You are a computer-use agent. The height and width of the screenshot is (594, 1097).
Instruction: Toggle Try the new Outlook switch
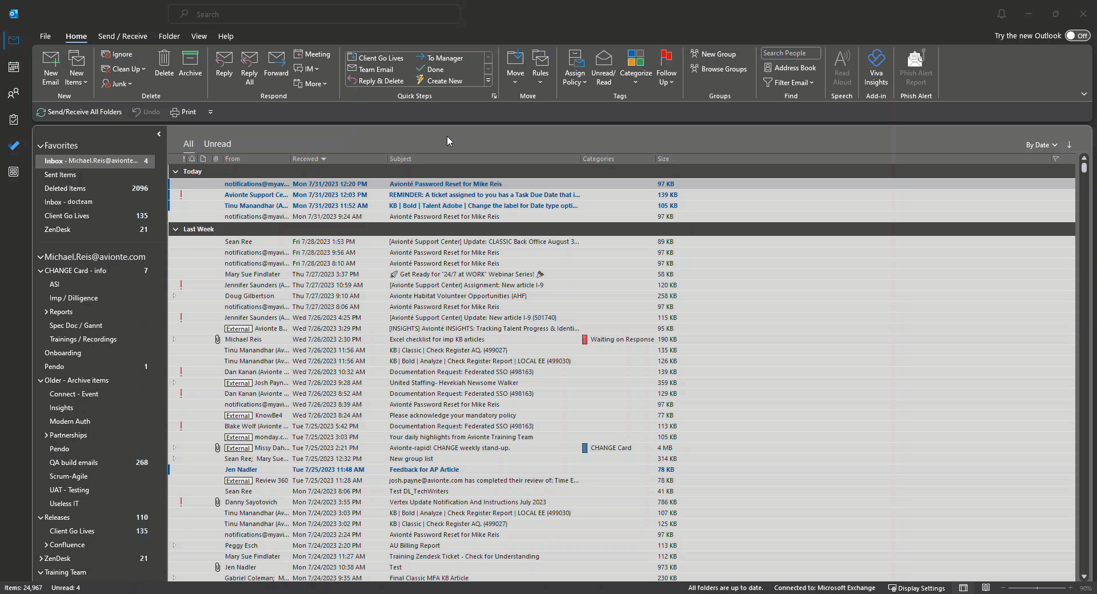pos(1078,35)
